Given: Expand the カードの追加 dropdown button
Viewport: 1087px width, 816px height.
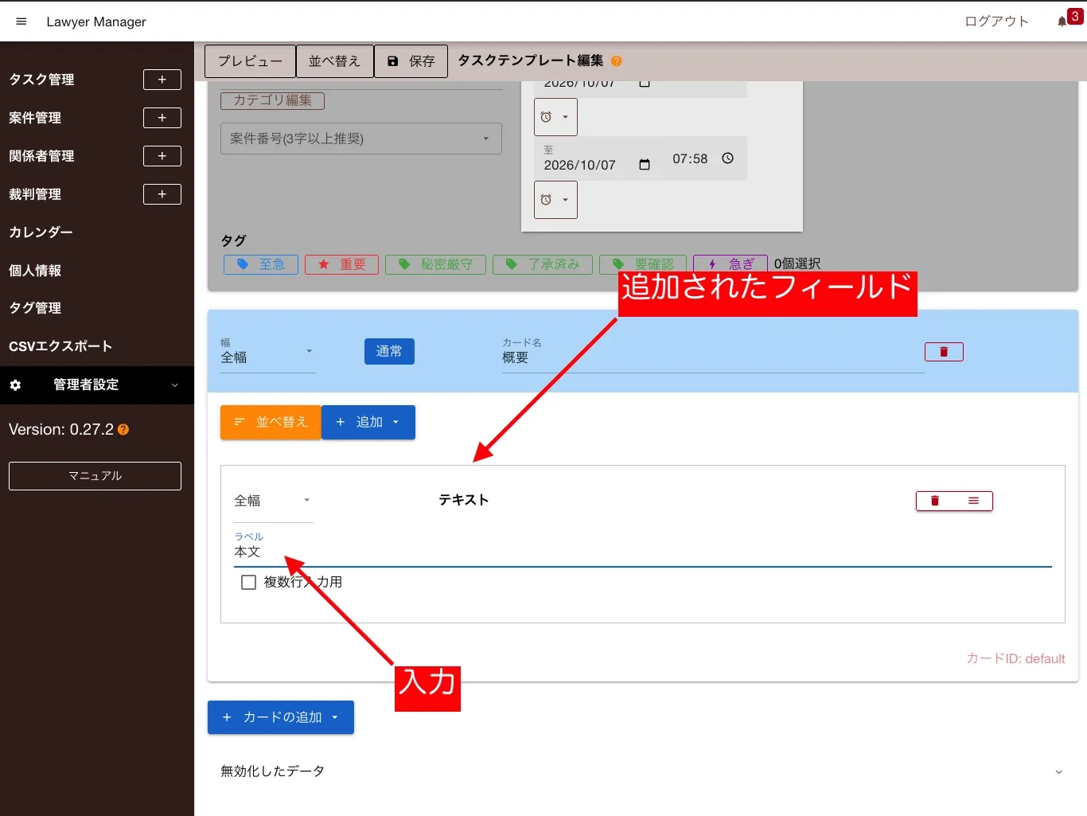Looking at the screenshot, I should 281,717.
